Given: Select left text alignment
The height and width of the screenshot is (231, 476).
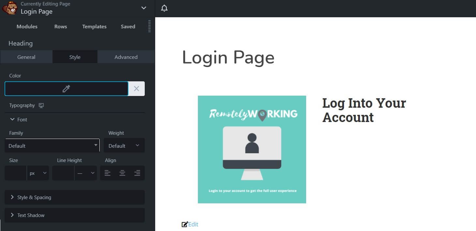Looking at the screenshot, I should click(x=107, y=173).
